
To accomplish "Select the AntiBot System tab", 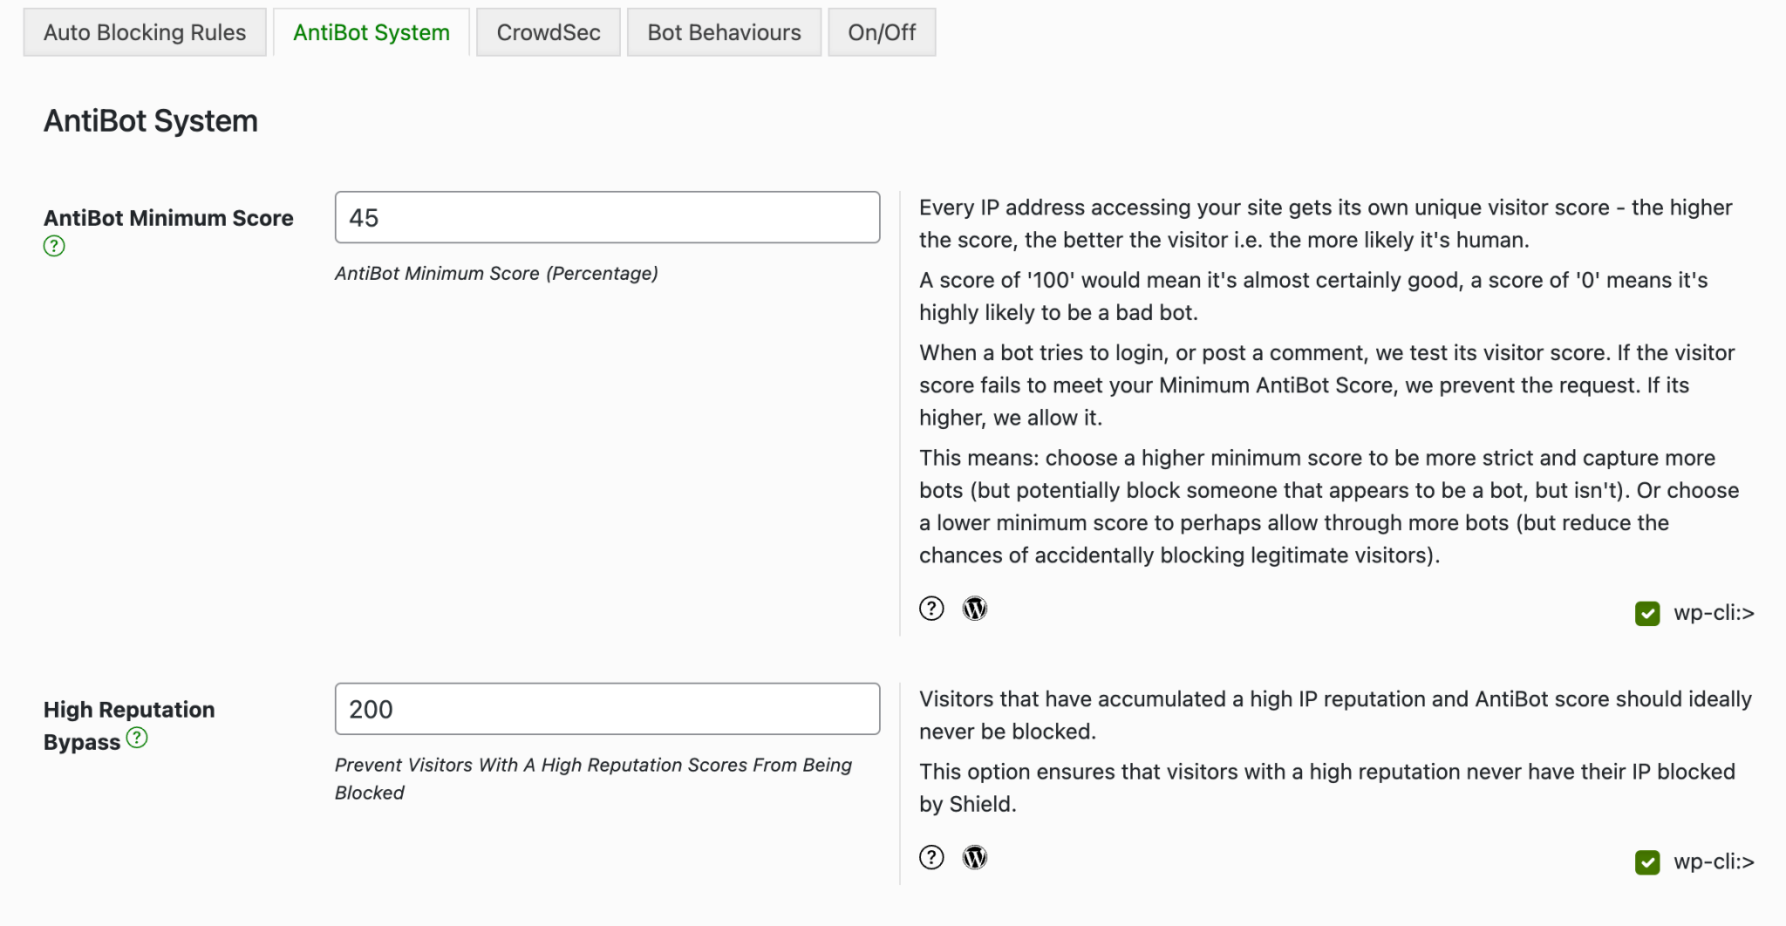I will click(372, 32).
